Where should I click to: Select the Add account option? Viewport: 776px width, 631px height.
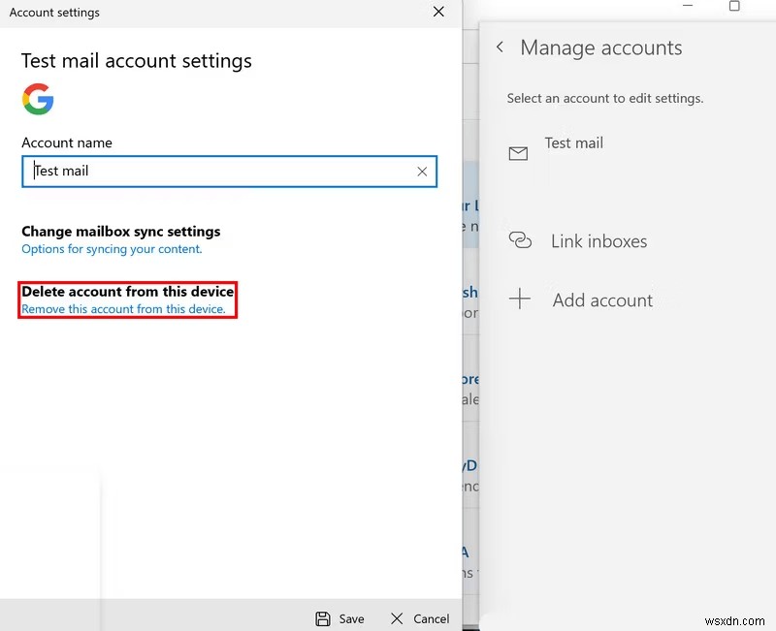click(602, 300)
